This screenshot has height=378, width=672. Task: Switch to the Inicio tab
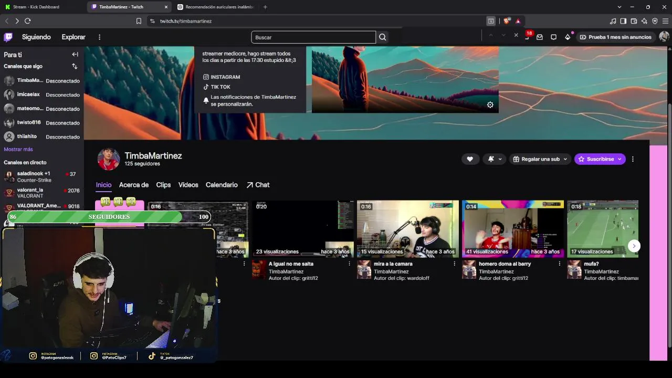(103, 185)
